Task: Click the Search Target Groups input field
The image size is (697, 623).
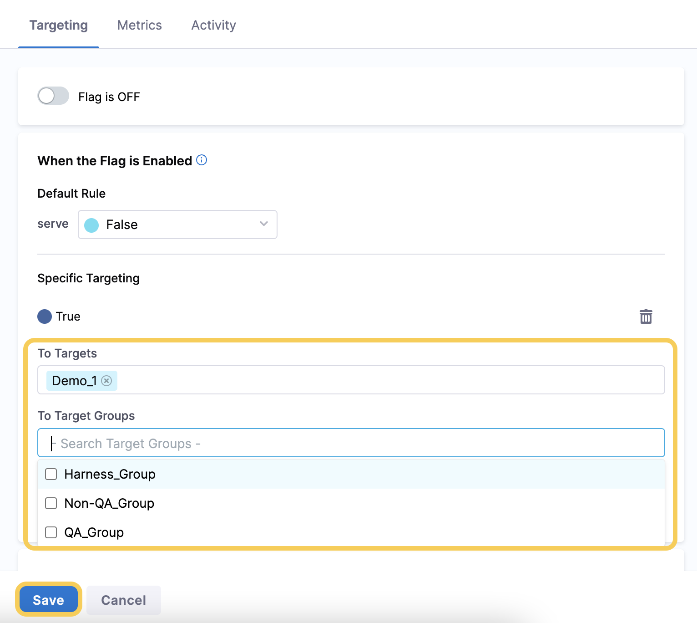Action: tap(350, 443)
